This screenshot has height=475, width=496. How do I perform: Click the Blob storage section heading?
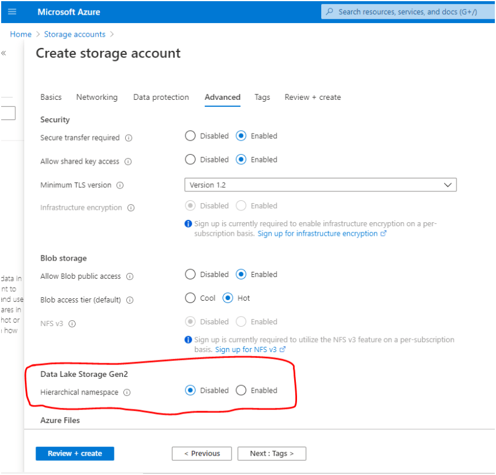point(64,259)
